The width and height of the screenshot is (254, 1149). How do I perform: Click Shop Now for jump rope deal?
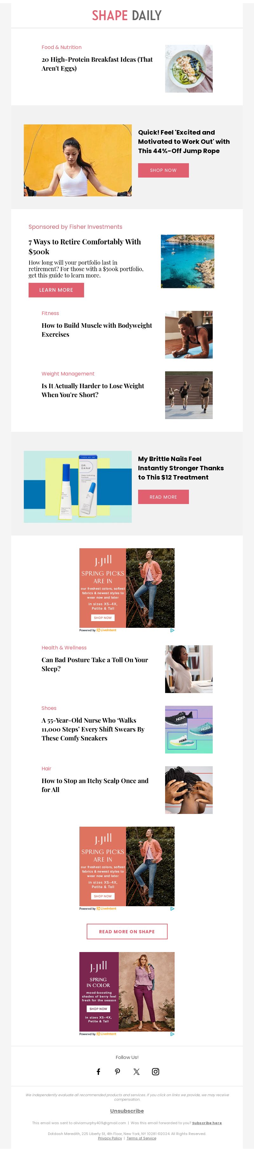(163, 170)
